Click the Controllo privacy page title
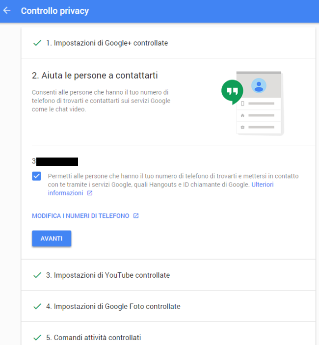The width and height of the screenshot is (319, 345). 55,11
